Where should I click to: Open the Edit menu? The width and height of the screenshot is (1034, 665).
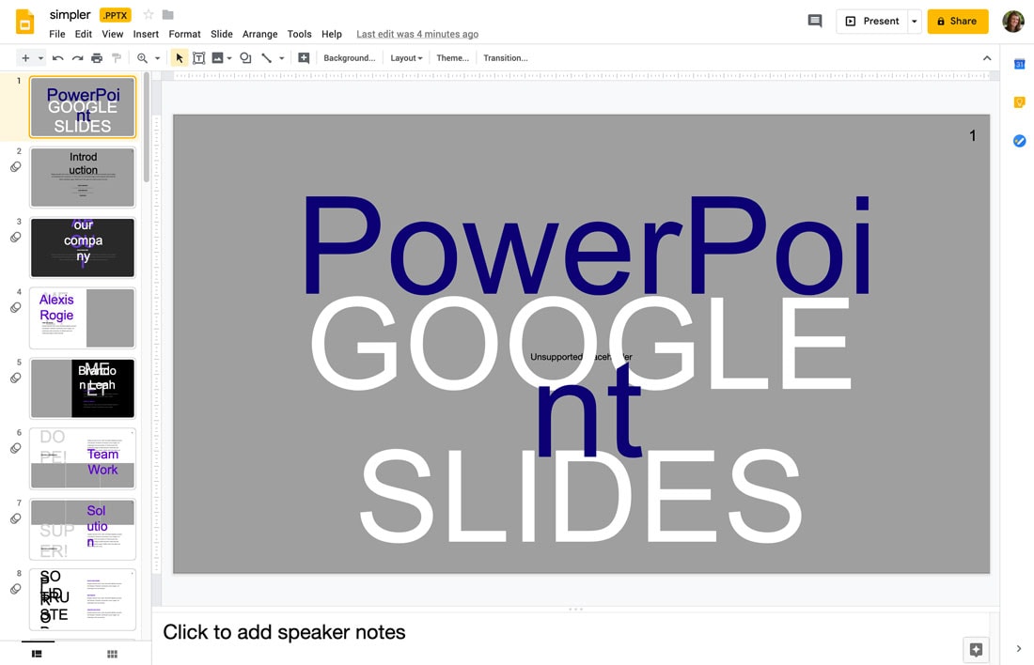coord(84,34)
